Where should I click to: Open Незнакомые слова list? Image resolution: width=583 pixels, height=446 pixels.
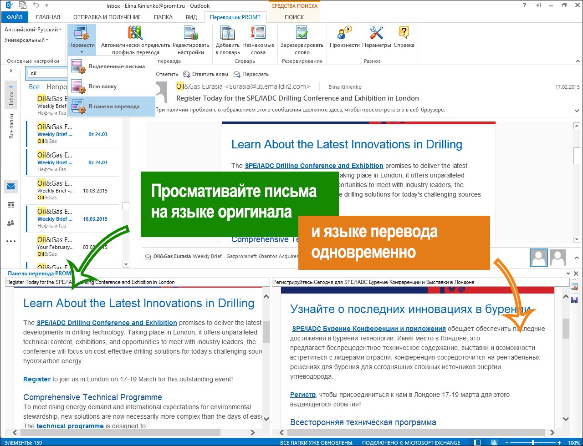[258, 33]
